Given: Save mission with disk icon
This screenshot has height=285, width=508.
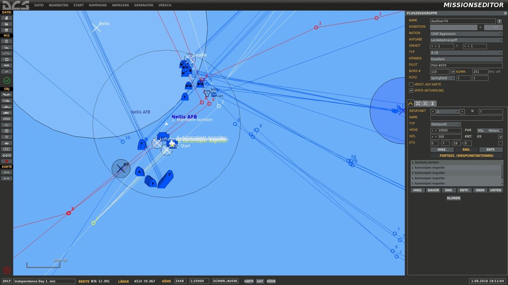Looking at the screenshot, I should (7, 30).
